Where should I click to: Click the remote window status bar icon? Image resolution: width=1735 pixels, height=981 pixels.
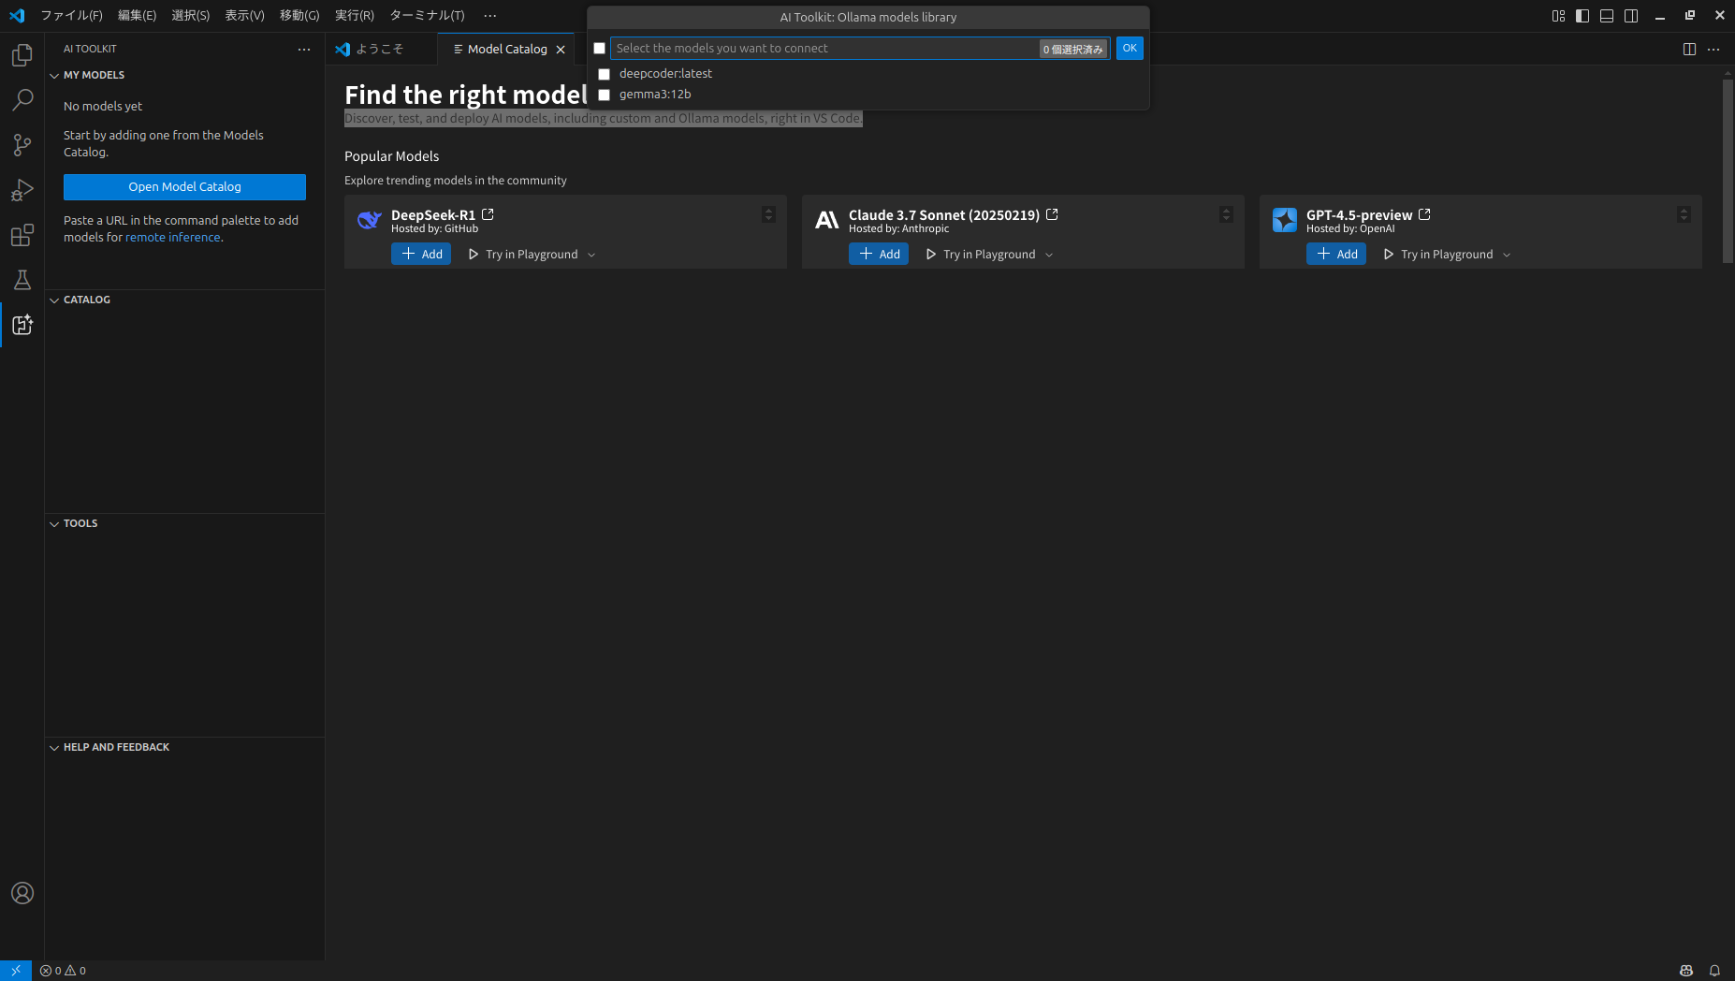[16, 971]
